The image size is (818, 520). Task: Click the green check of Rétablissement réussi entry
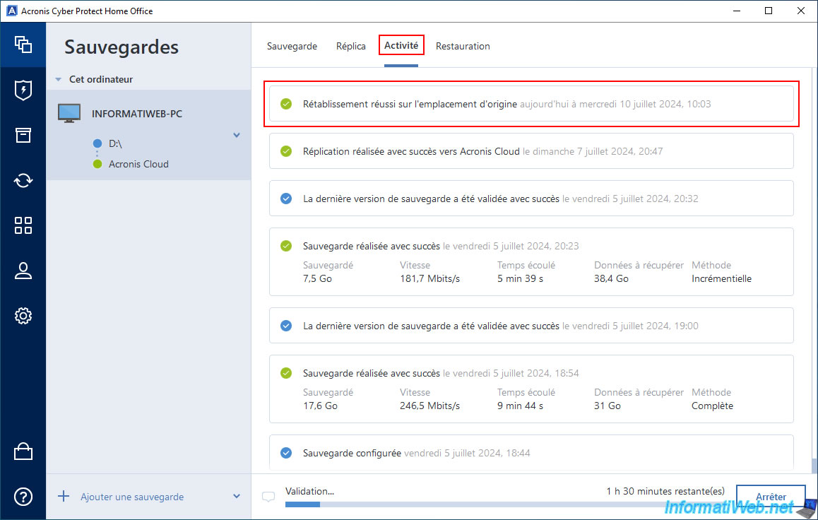point(286,104)
